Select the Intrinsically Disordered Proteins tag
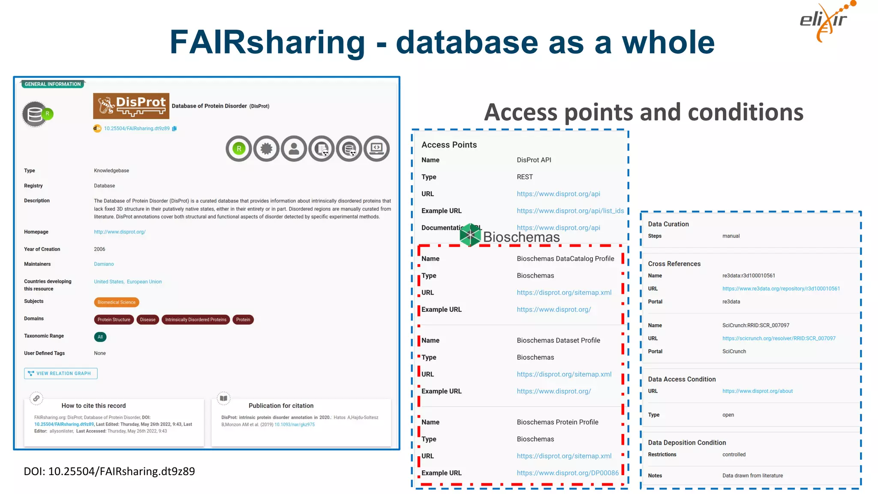 pyautogui.click(x=196, y=319)
